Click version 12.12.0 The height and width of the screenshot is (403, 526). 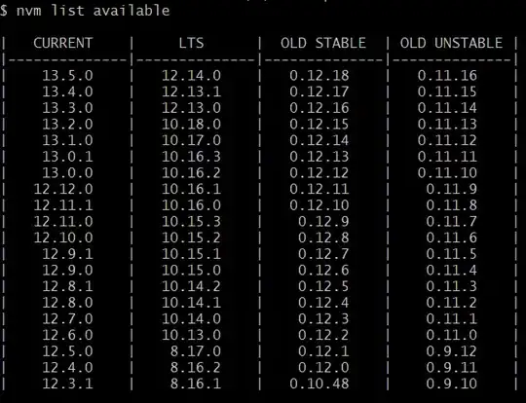[63, 189]
